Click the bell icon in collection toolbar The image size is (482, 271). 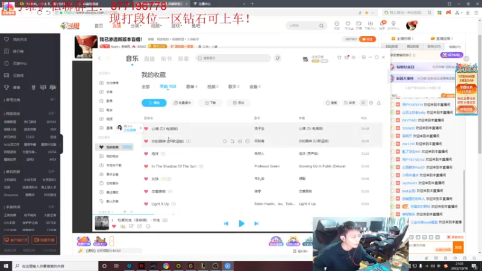(379, 103)
